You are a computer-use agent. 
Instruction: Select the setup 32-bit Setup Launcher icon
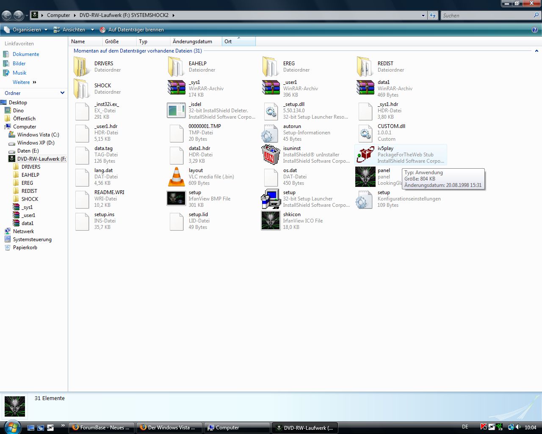tap(271, 199)
